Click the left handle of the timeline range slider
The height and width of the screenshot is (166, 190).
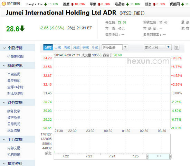(x=147, y=156)
